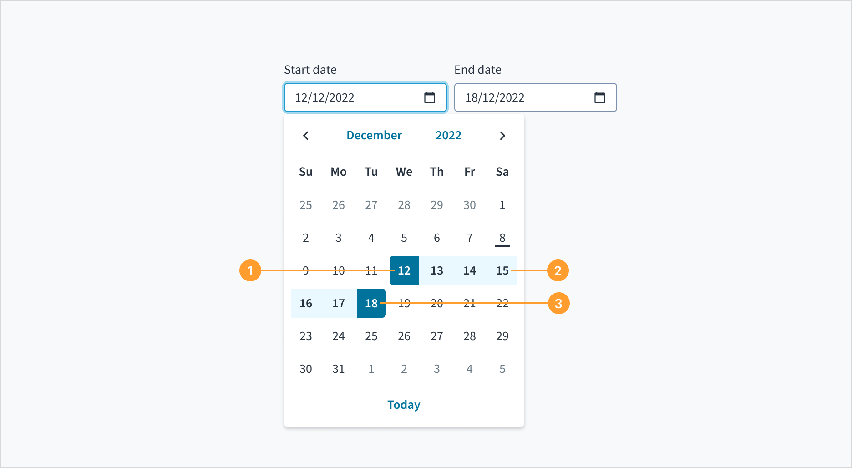The width and height of the screenshot is (852, 468).
Task: Select December 12 as start date
Action: click(404, 270)
